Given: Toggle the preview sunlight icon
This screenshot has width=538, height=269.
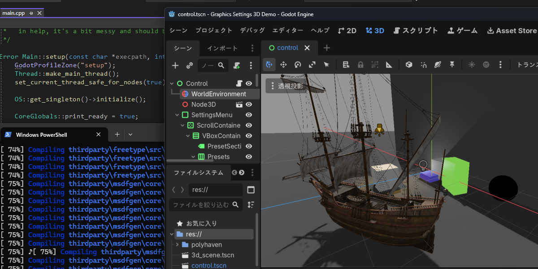Looking at the screenshot, I should coord(472,65).
